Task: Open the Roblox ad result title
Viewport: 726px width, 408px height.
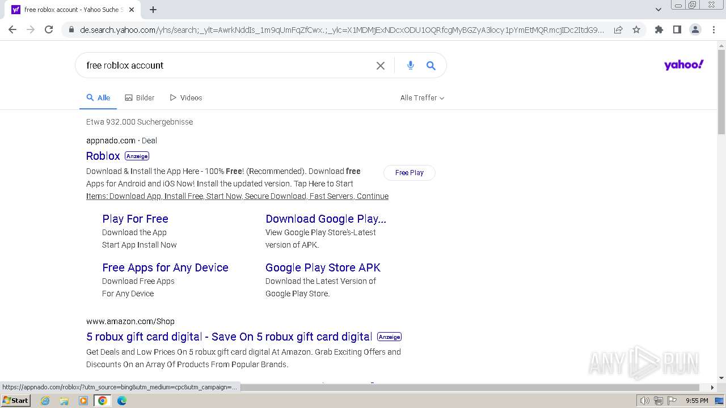Action: coord(103,156)
